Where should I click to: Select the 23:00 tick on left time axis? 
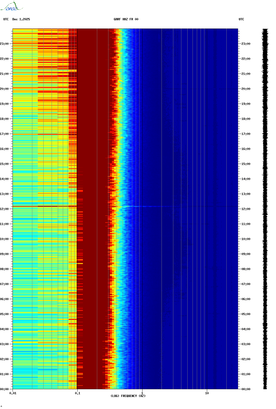[x=5, y=44]
